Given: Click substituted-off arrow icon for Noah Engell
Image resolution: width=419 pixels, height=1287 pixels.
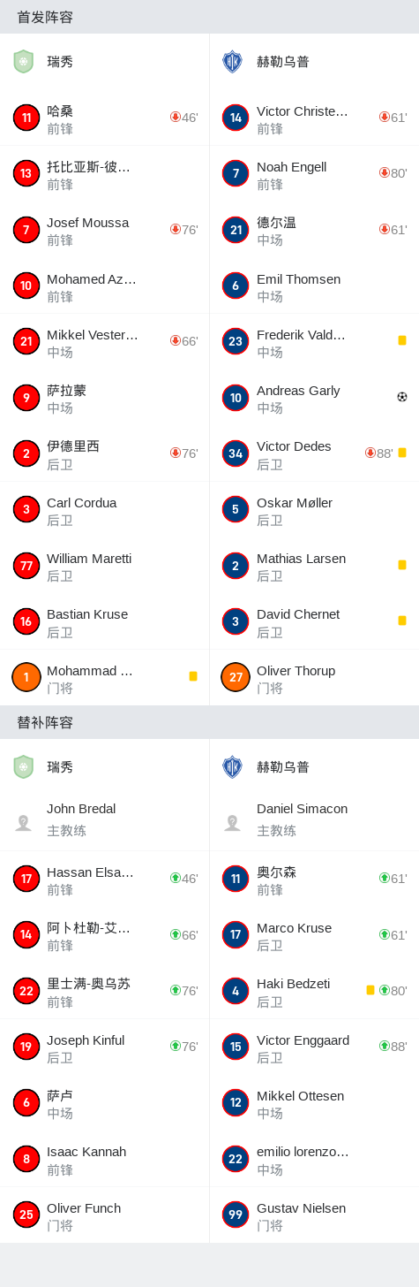Looking at the screenshot, I should [x=384, y=173].
